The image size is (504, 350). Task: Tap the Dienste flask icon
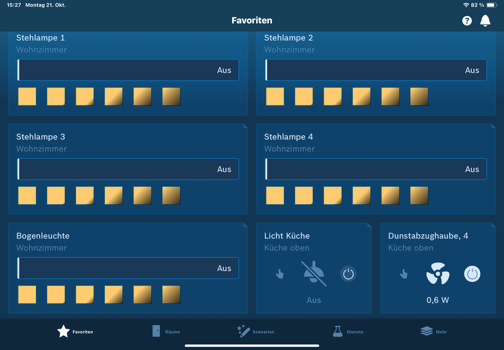(338, 331)
